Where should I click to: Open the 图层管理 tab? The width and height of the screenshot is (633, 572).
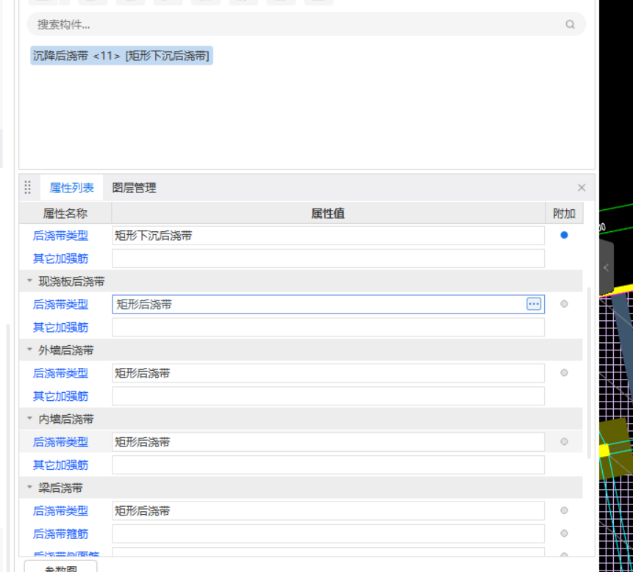(x=134, y=187)
